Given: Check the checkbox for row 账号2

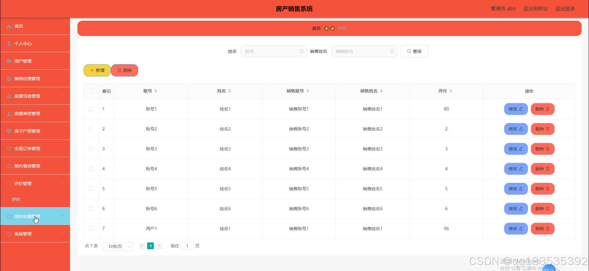Looking at the screenshot, I should coord(91,129).
